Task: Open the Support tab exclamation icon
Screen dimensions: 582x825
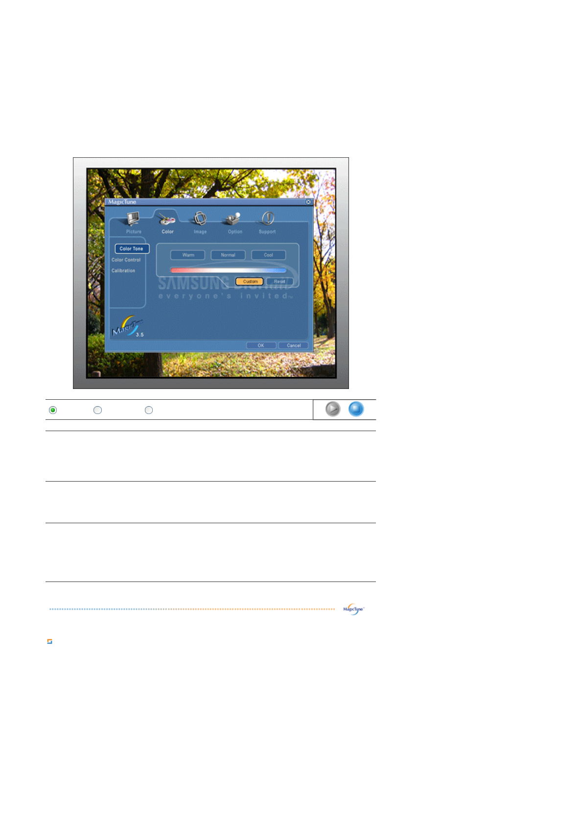Action: pyautogui.click(x=268, y=218)
